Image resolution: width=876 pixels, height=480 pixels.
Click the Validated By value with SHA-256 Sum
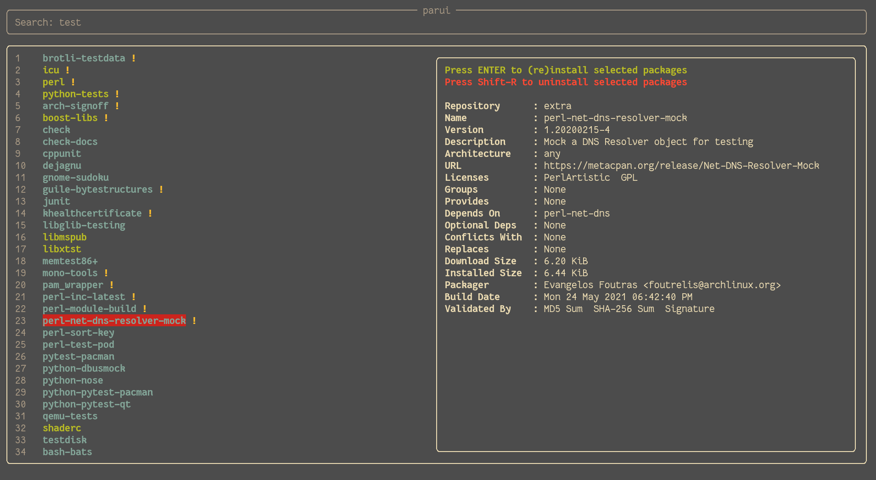click(629, 309)
